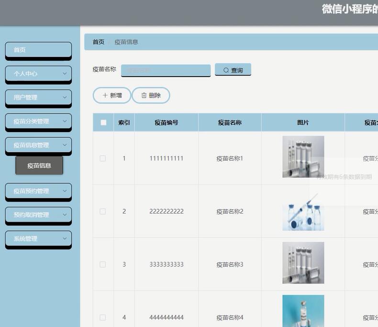Click the 疫苗编号 column header
The image size is (378, 327).
167,123
